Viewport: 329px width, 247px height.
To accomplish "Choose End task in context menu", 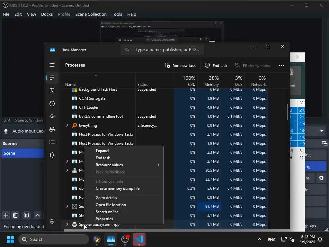I will coord(124,158).
